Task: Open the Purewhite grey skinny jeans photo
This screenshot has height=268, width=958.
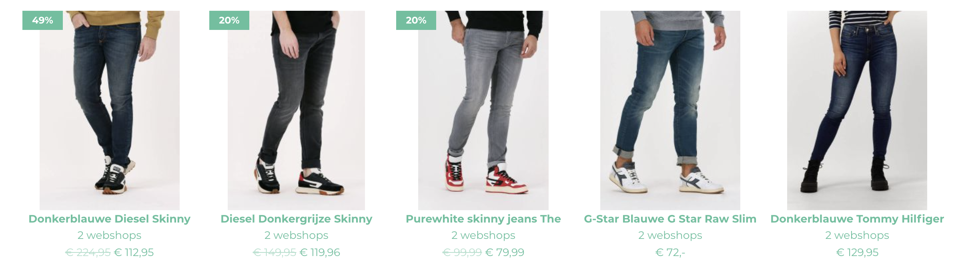Action: (483, 110)
